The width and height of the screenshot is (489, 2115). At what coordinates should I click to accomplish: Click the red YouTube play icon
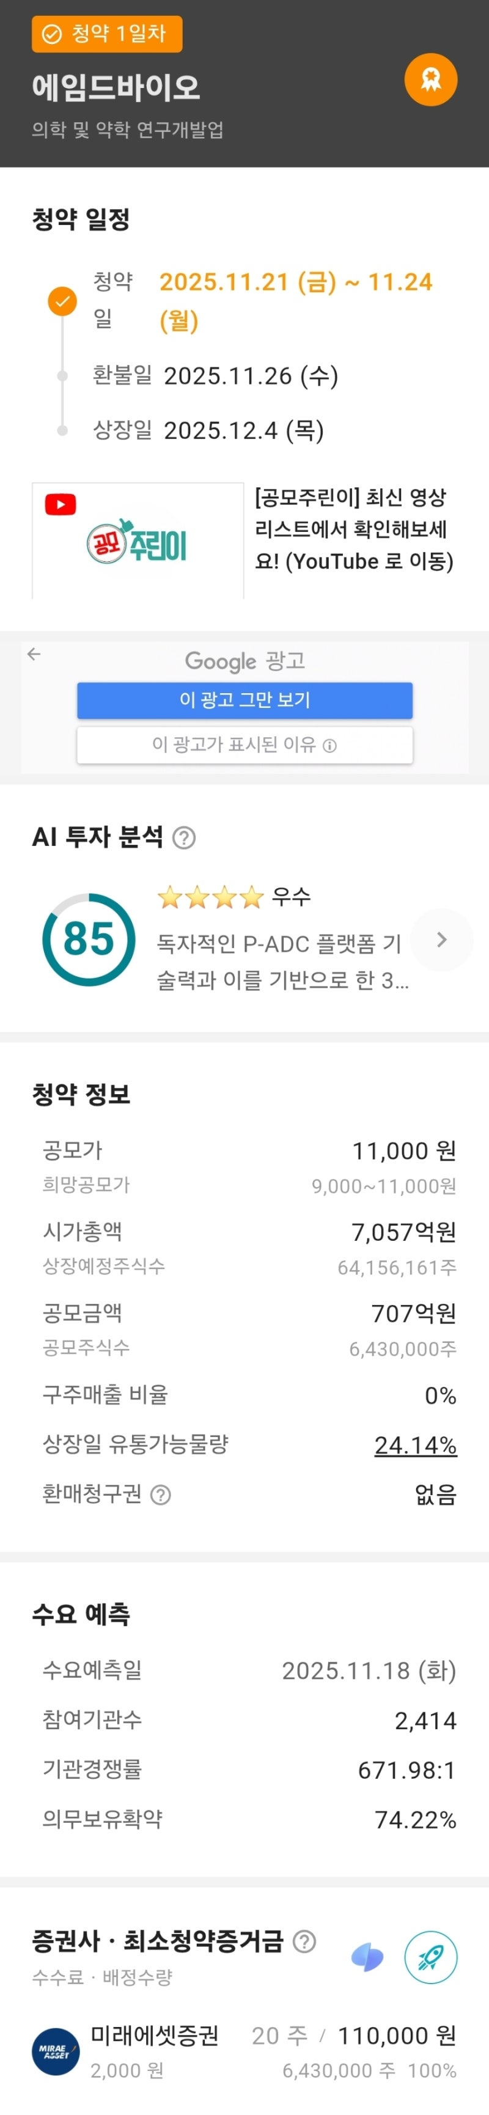(x=61, y=504)
